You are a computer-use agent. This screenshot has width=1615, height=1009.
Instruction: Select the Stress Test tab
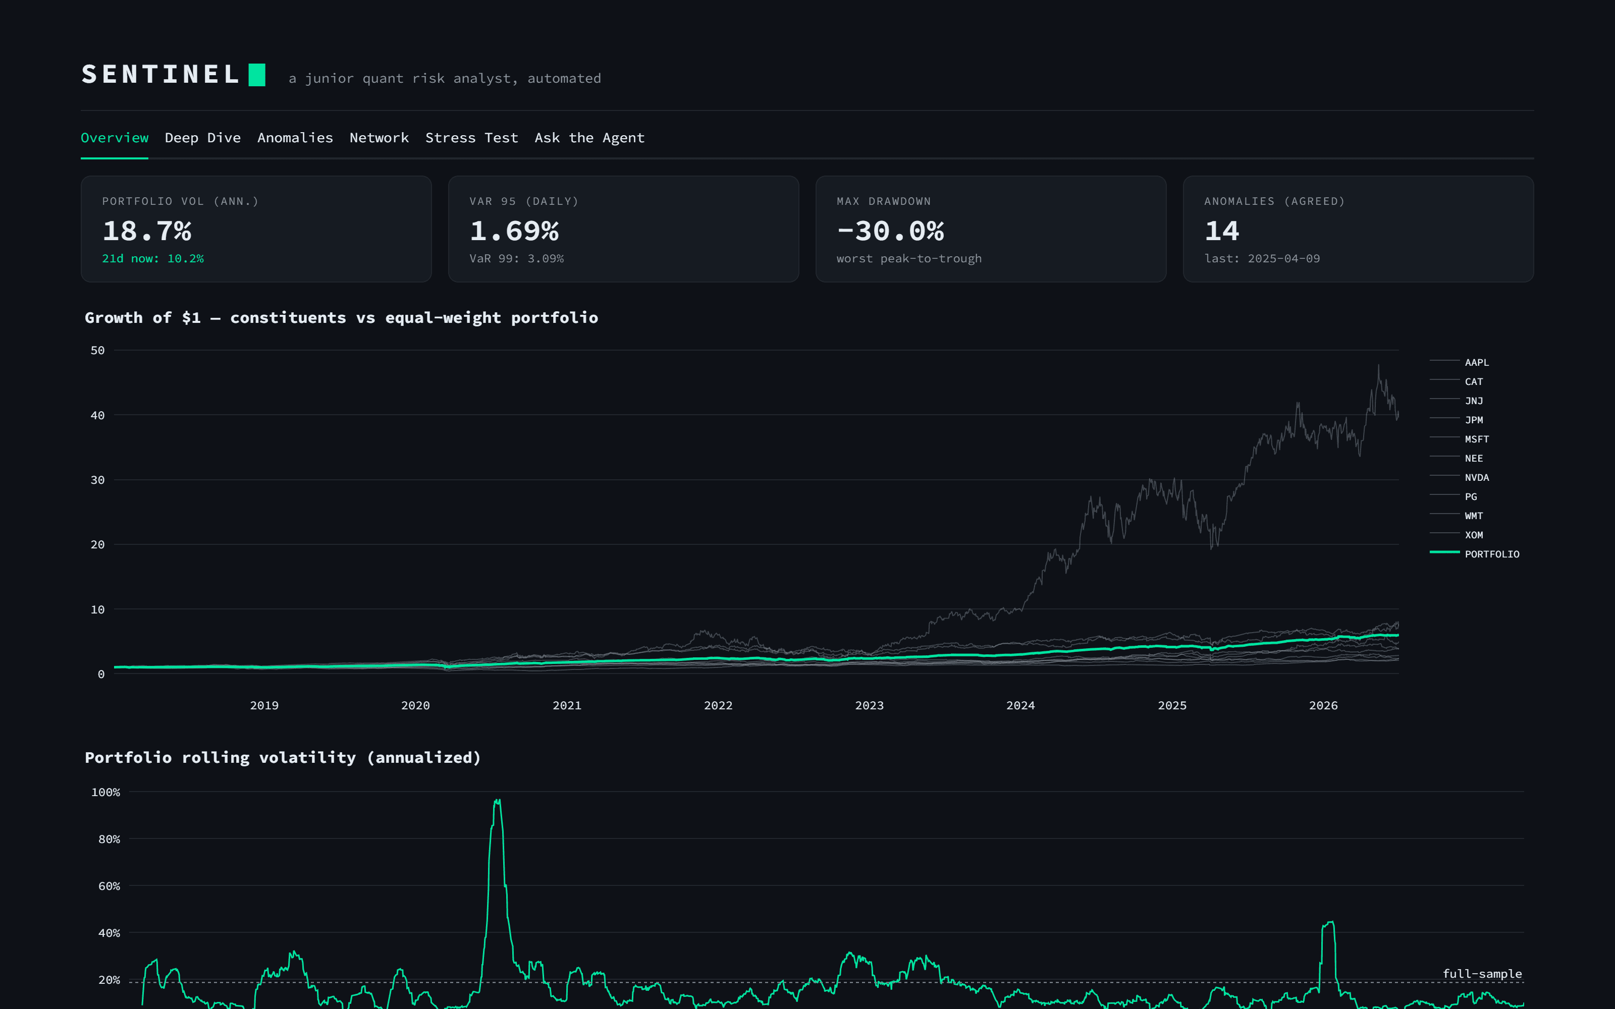(471, 137)
